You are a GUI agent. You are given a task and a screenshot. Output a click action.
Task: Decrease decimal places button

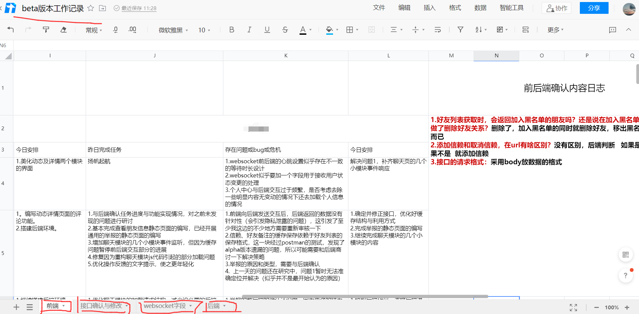[x=115, y=30]
